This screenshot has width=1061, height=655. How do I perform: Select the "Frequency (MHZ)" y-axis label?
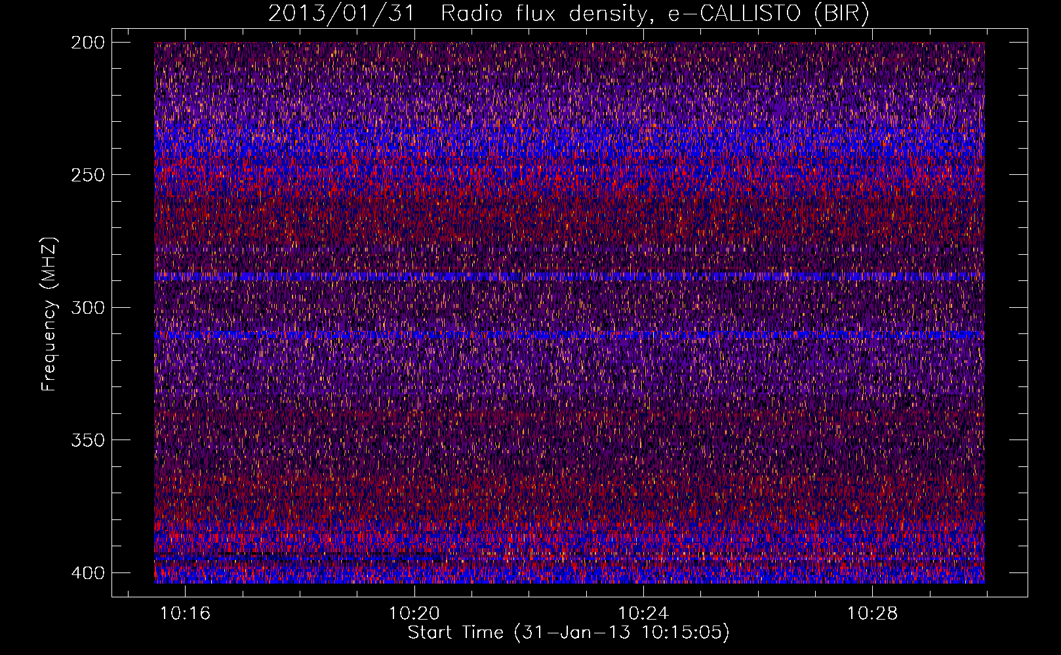pos(49,314)
